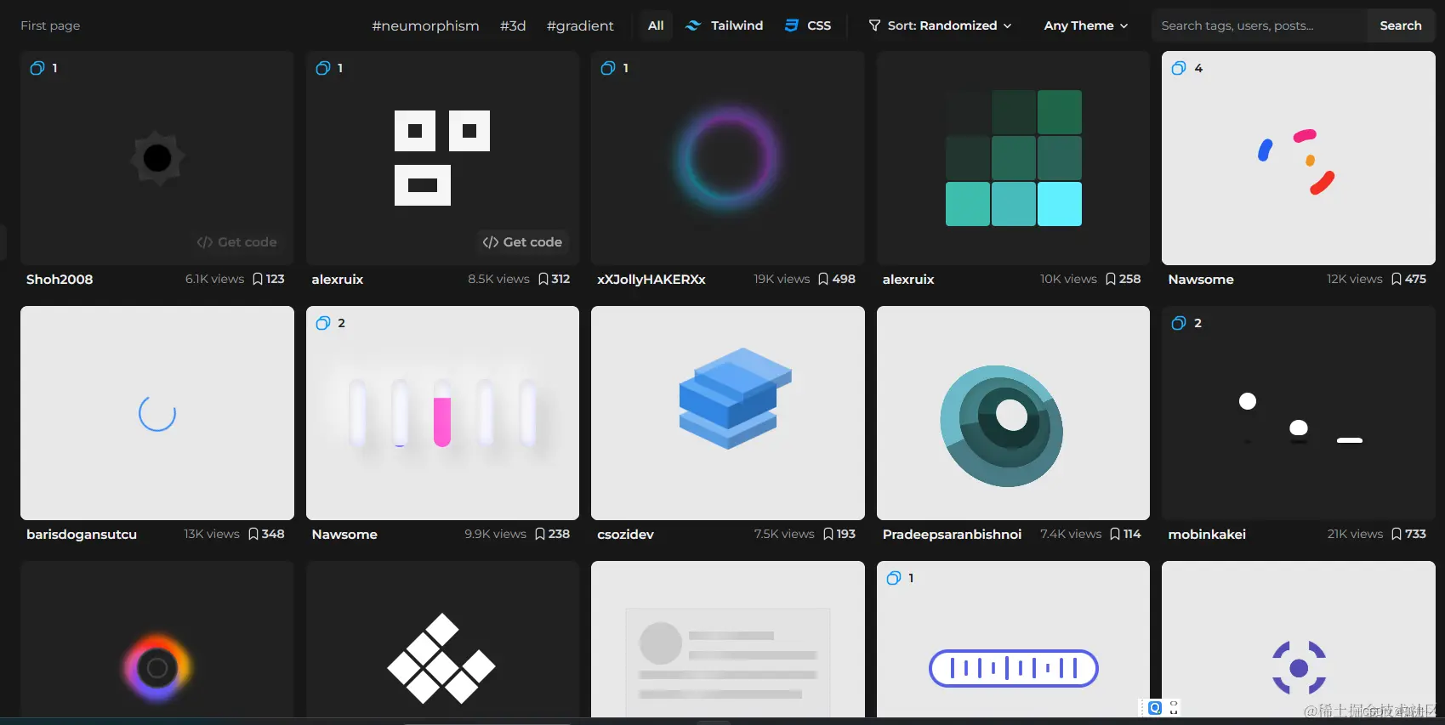The image size is (1445, 725).
Task: Open the blue stacked layers loader preview
Action: [728, 413]
